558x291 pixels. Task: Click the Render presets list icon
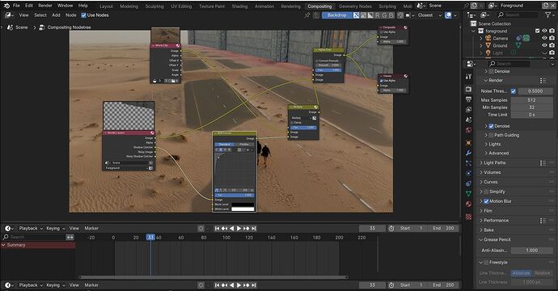coord(543,80)
